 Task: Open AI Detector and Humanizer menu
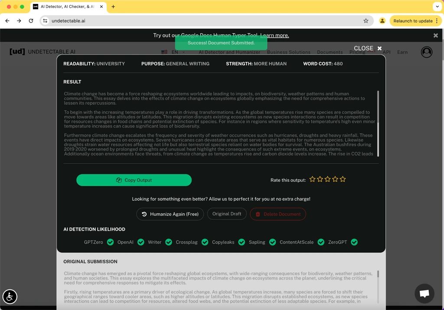pyautogui.click(x=229, y=52)
